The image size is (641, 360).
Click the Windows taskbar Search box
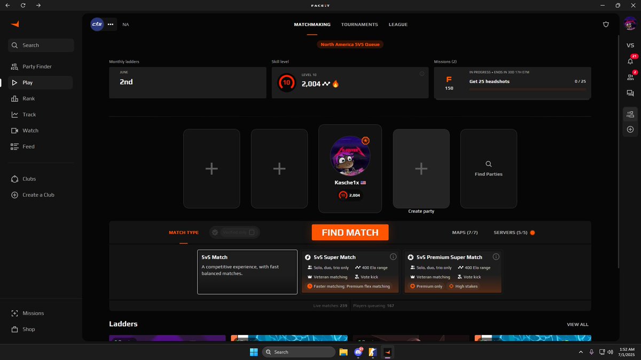(299, 352)
